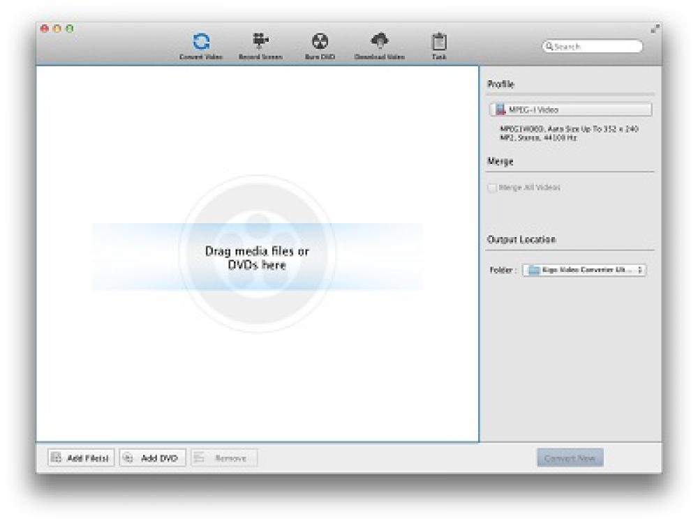Open the Download Video feature
The height and width of the screenshot is (523, 698).
[380, 42]
